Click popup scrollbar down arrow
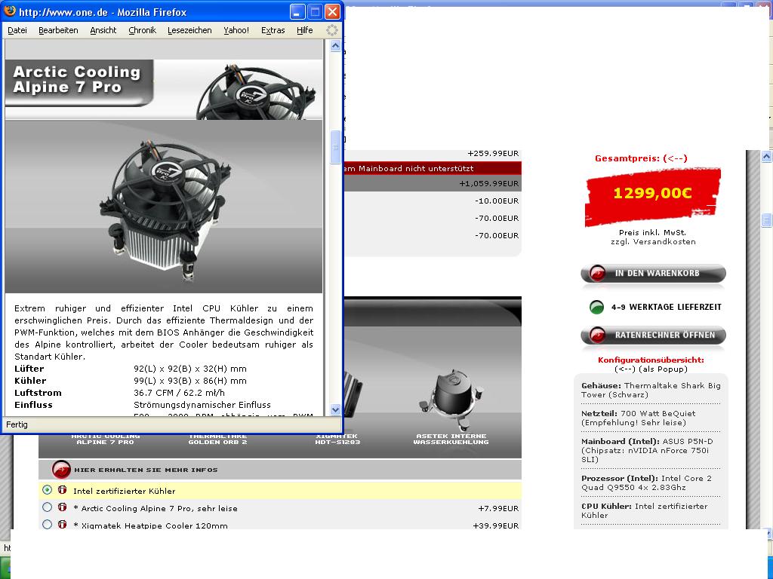This screenshot has height=579, width=773. tap(335, 409)
